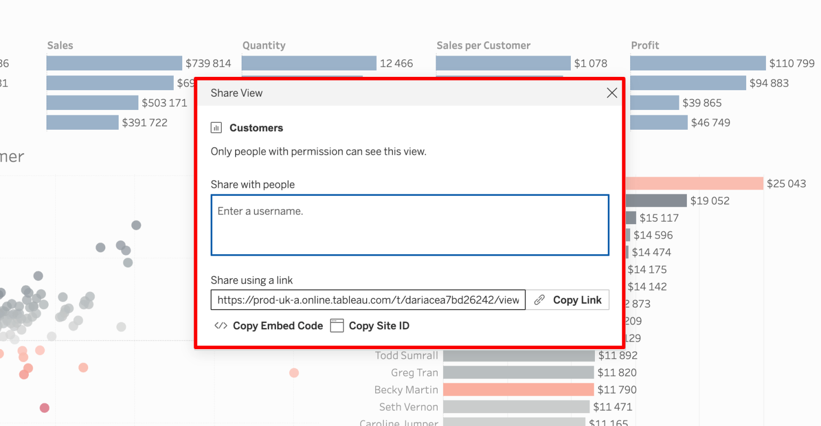Click the paperclip icon next to Copy Link
Viewport: 821px width, 426px height.
coord(538,299)
